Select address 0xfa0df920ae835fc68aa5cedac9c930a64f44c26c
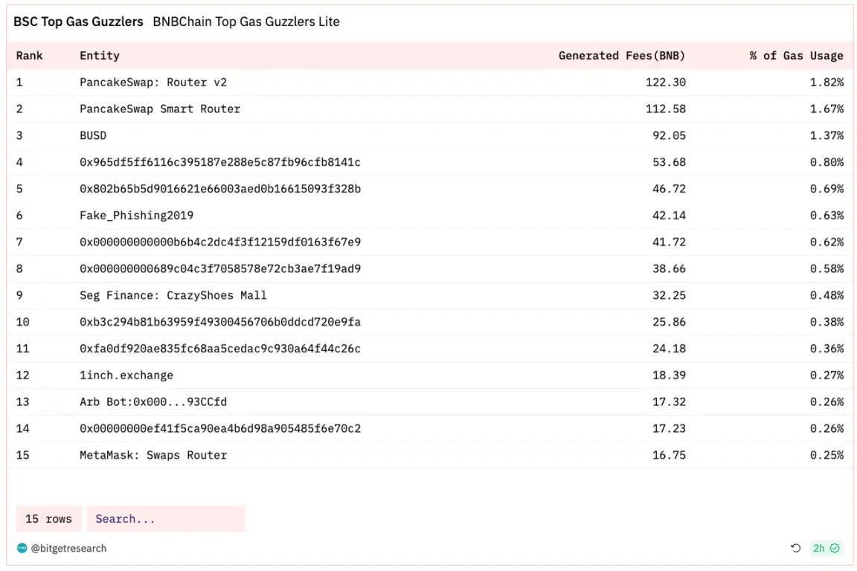 pos(220,349)
